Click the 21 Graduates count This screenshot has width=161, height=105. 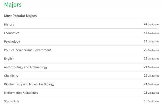click(x=151, y=84)
